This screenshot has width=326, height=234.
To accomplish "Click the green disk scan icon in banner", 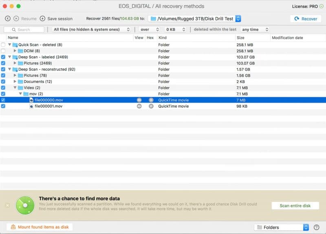I will 25,205.
